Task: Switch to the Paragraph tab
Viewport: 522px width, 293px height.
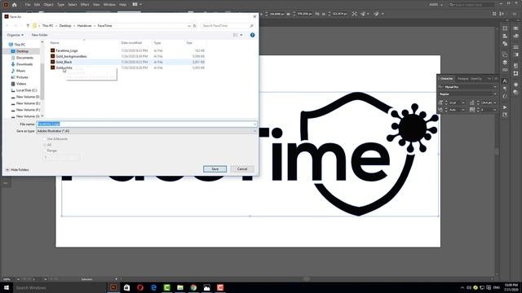Action: coord(462,79)
